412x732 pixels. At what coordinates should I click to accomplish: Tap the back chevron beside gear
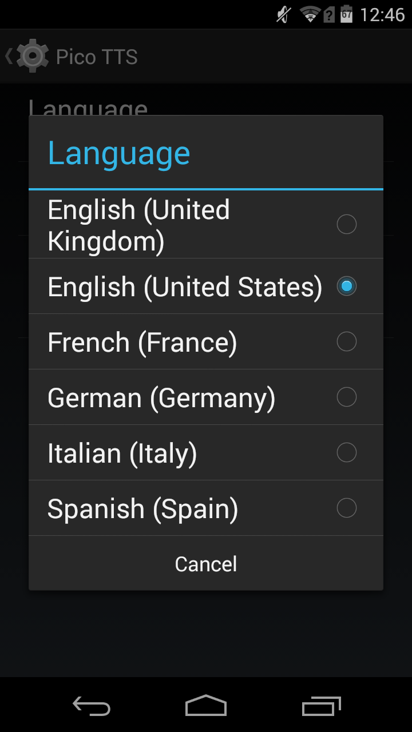click(9, 56)
